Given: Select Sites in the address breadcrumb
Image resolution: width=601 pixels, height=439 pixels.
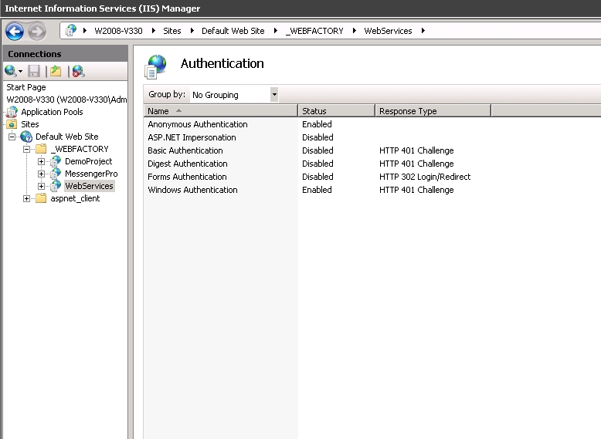Looking at the screenshot, I should pos(171,31).
